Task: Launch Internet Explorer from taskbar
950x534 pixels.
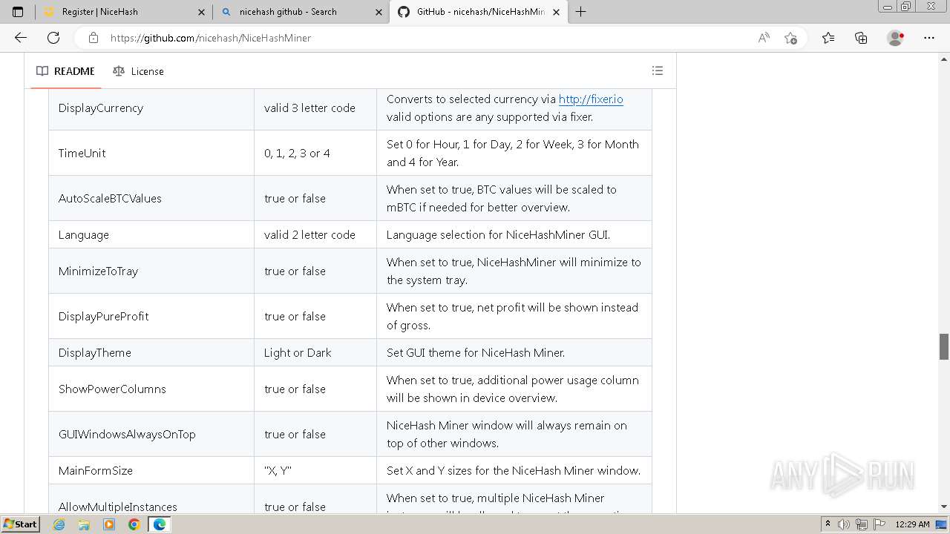Action: (x=59, y=524)
